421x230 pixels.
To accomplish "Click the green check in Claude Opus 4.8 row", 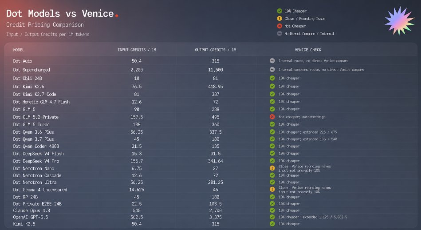I will tap(272, 210).
